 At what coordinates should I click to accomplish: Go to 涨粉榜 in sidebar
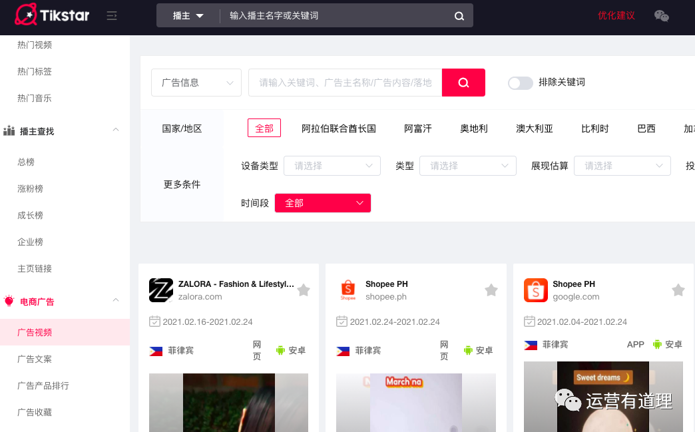click(x=30, y=188)
